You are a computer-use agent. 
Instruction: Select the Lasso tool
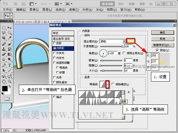(4, 33)
